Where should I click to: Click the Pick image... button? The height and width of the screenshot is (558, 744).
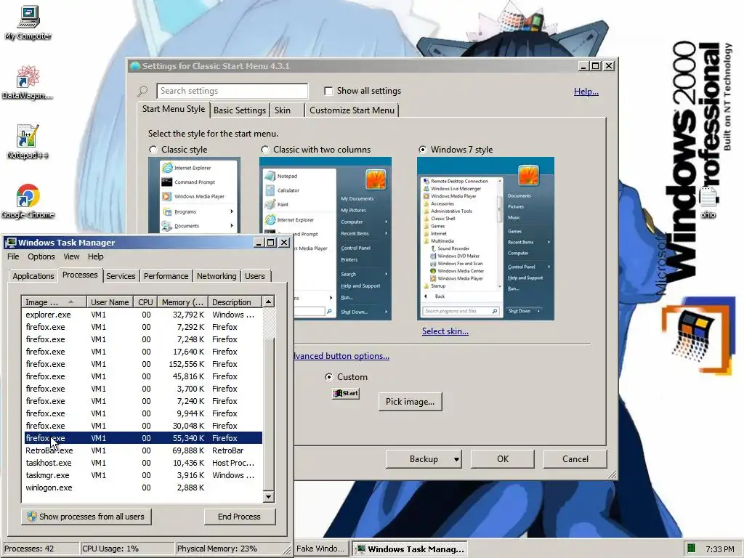tap(410, 401)
